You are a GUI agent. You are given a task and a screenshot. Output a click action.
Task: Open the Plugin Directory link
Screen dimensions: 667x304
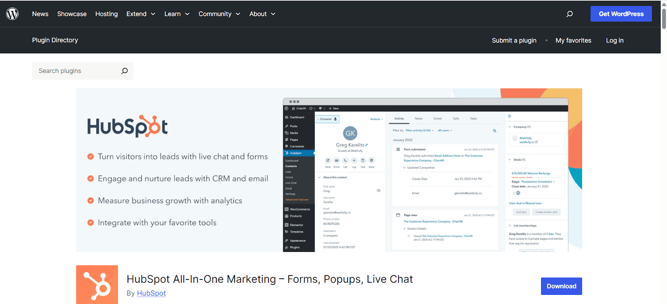[x=55, y=40]
